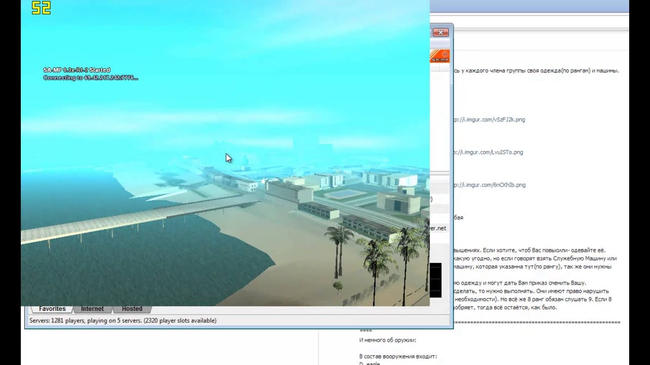Viewport: 650px width, 365px height.
Task: Open the imgur link ending 6nCKhIb.png
Action: click(x=489, y=185)
